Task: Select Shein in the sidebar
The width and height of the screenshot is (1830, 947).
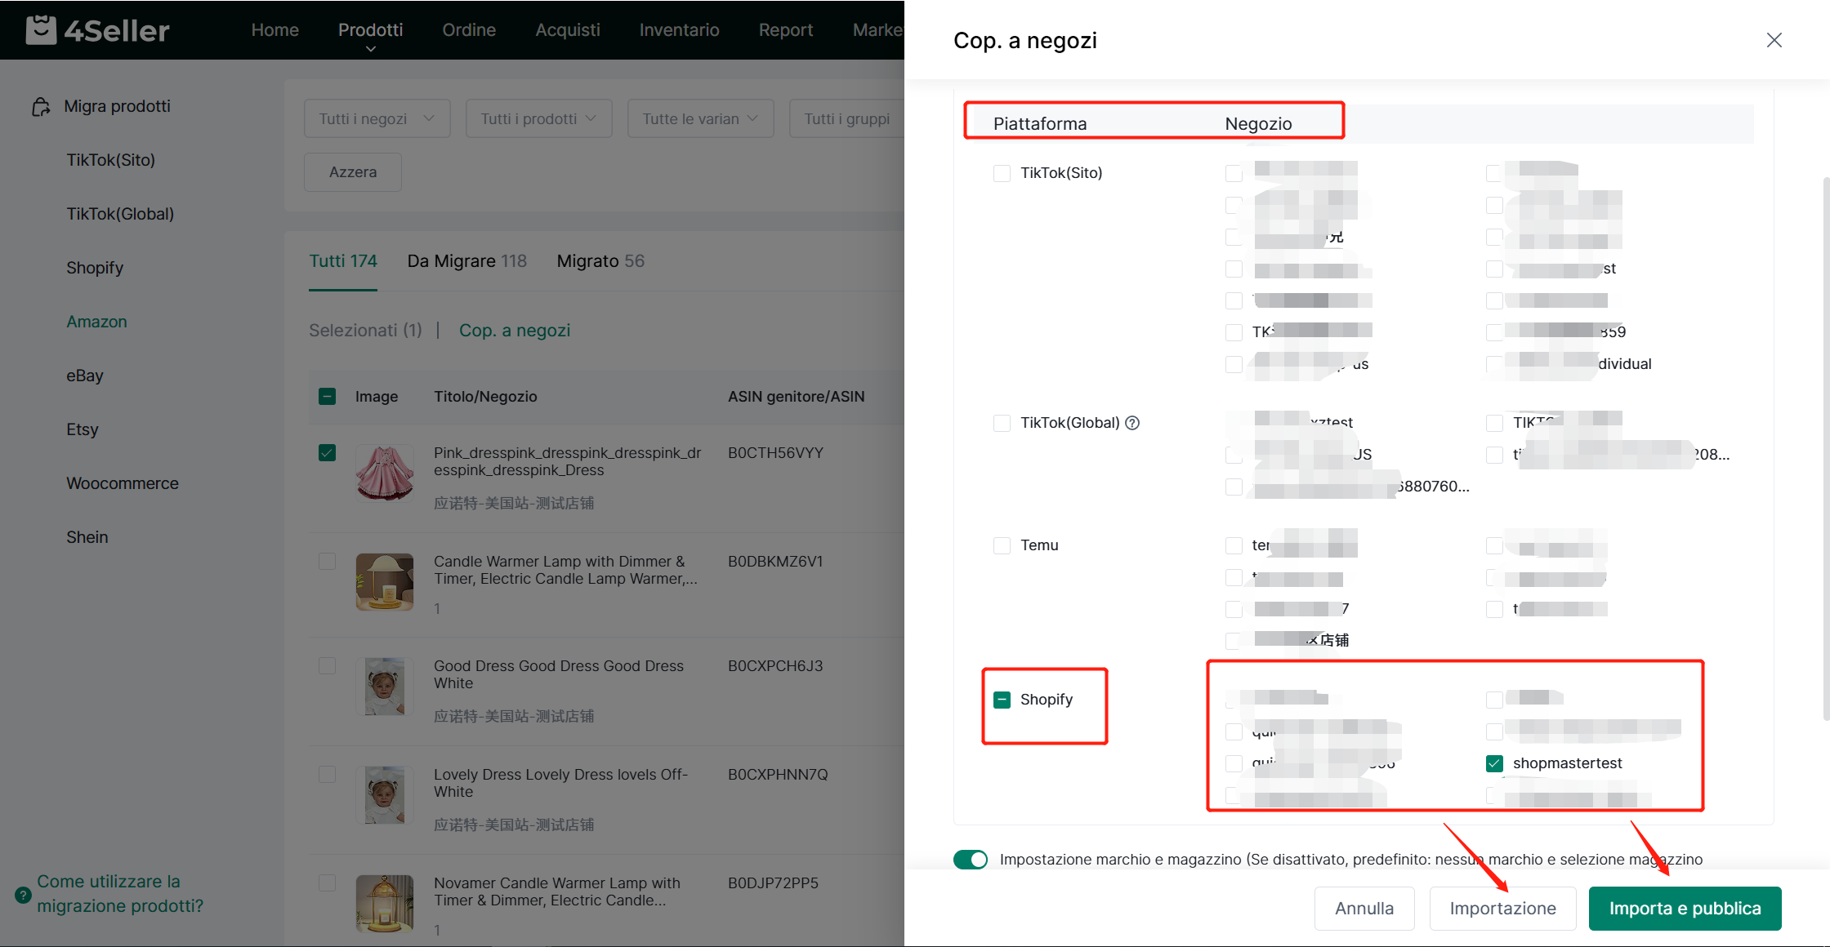Action: [x=87, y=537]
